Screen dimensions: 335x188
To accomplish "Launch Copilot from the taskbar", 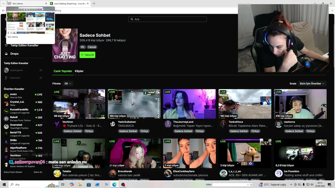I will 72,185.
